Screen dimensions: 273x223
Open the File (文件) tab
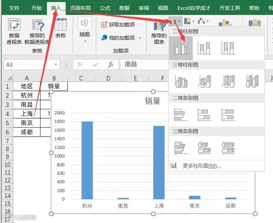(14, 8)
